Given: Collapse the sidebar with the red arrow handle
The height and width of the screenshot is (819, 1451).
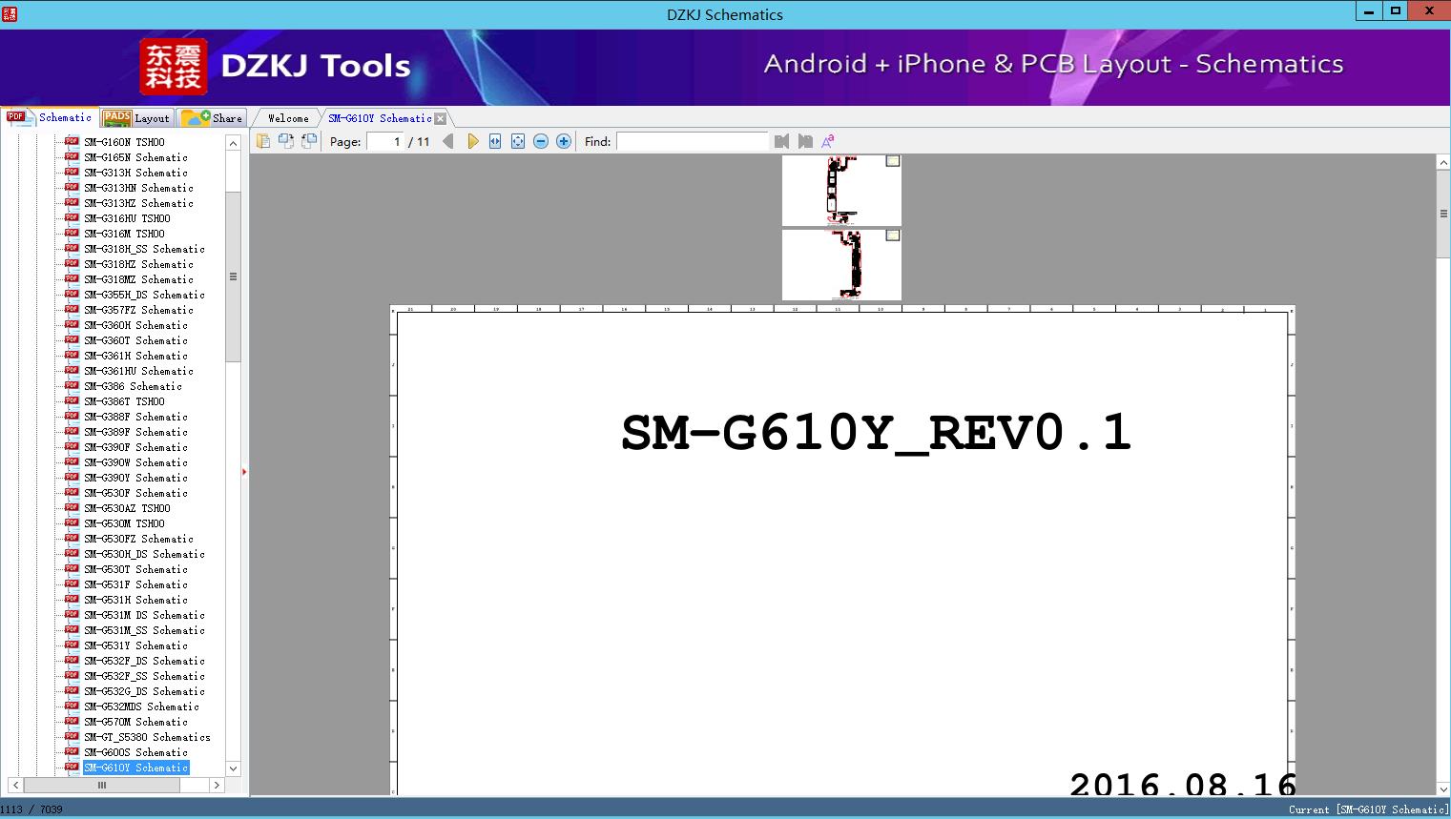Looking at the screenshot, I should point(244,472).
